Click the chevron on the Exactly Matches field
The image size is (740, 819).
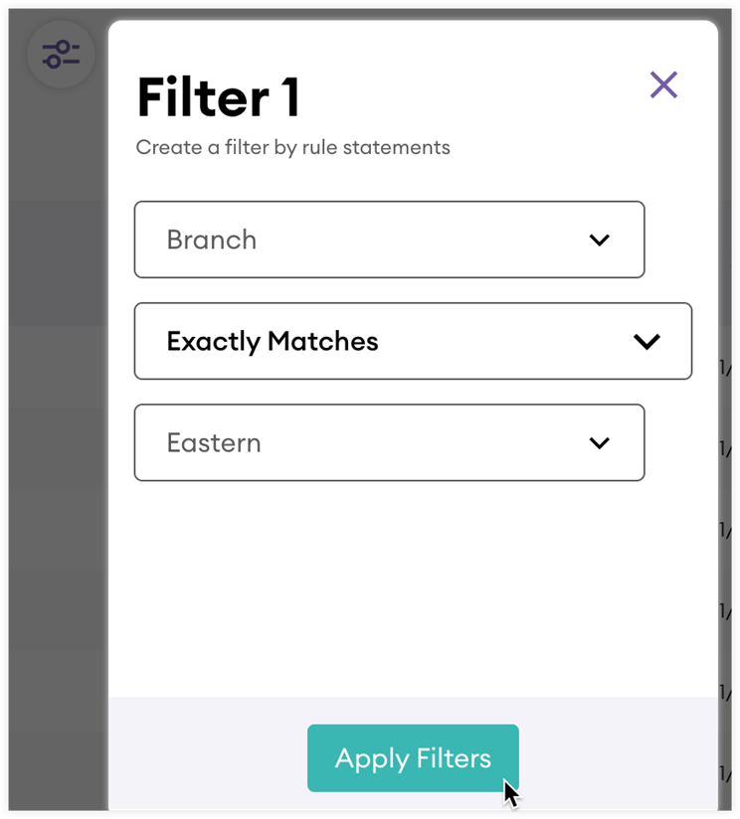tap(647, 341)
